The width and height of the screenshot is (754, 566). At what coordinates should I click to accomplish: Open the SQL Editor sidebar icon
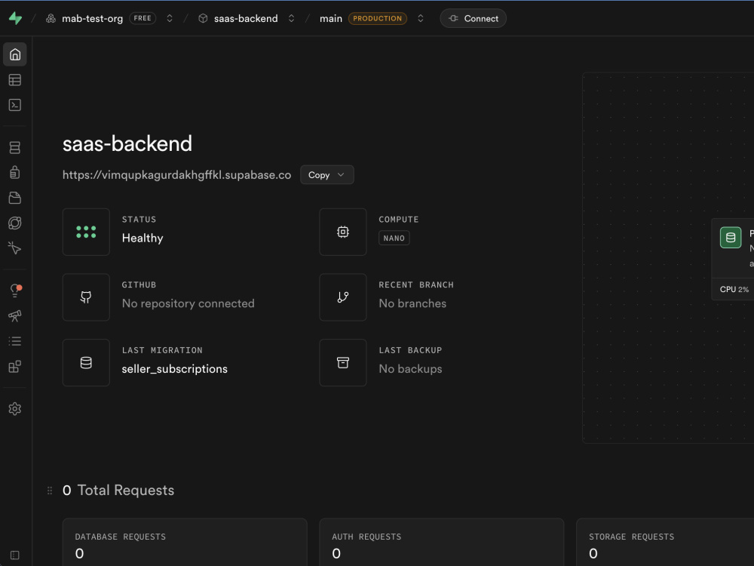coord(15,105)
